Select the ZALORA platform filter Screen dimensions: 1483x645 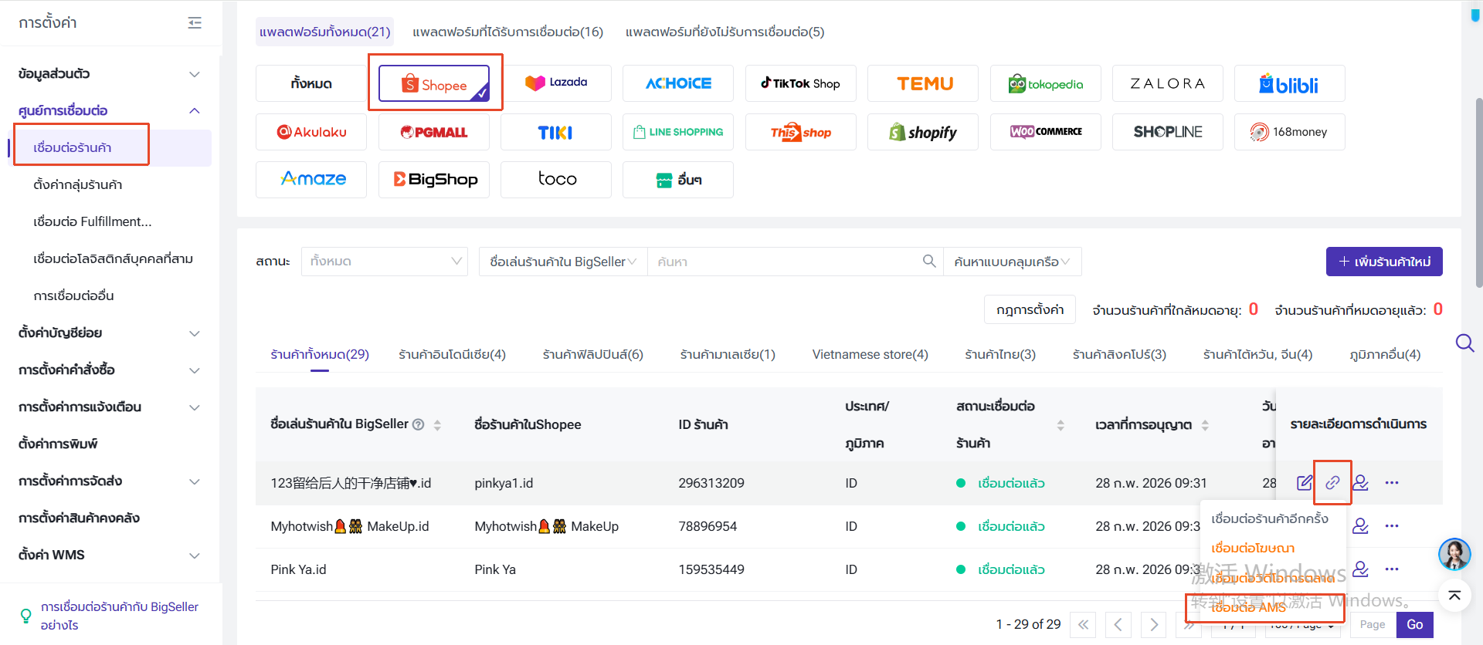point(1168,83)
